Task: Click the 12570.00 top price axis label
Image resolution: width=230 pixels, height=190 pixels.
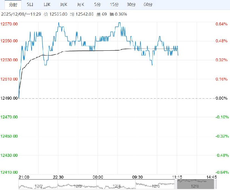Action: click(9, 24)
